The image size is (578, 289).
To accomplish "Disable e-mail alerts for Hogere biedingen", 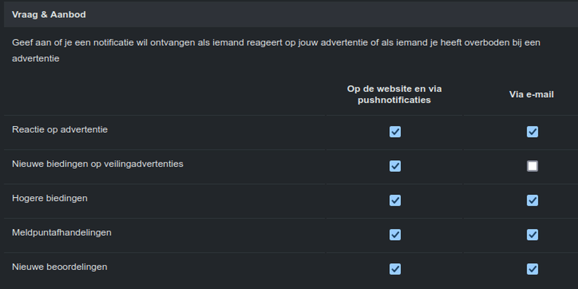I will pyautogui.click(x=532, y=200).
